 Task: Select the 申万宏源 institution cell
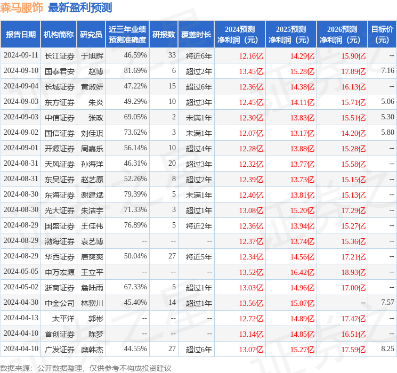[x=60, y=272]
